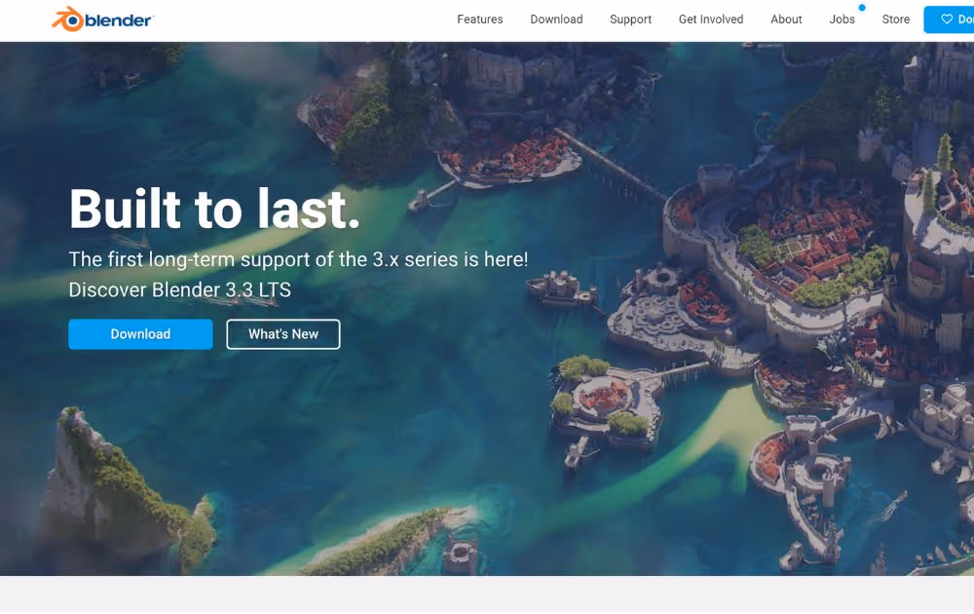Click the blender wordmark text in header
This screenshot has width=974, height=614.
(x=119, y=20)
